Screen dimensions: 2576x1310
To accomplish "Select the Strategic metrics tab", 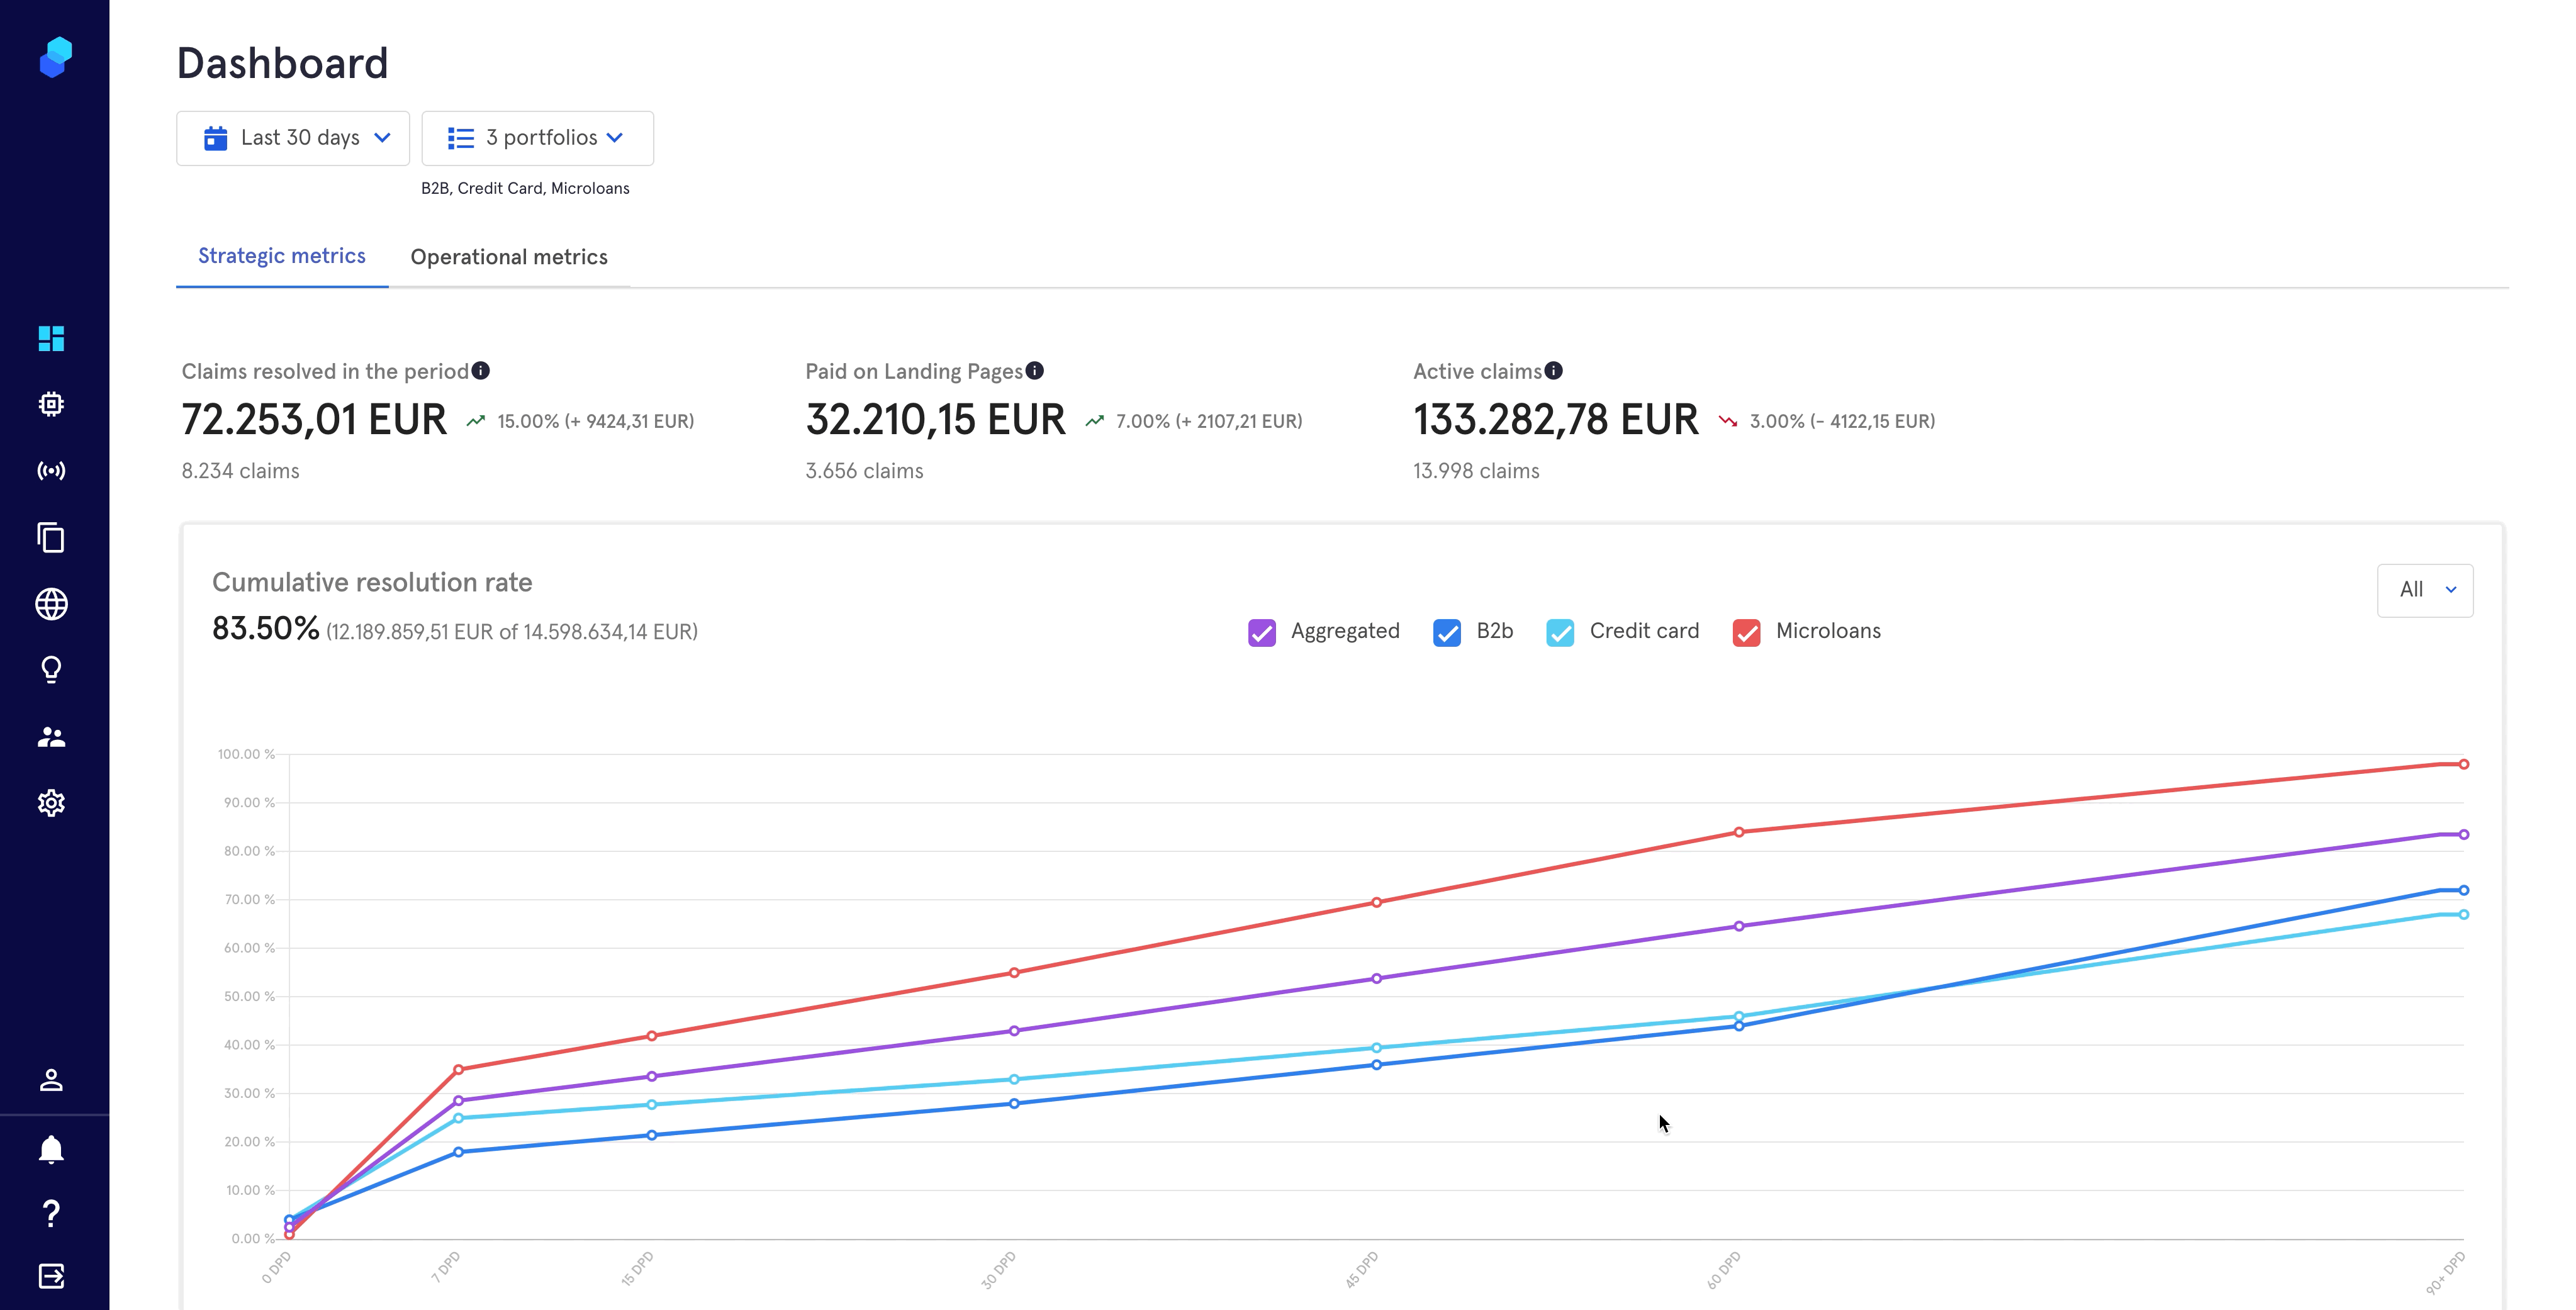I will click(281, 256).
